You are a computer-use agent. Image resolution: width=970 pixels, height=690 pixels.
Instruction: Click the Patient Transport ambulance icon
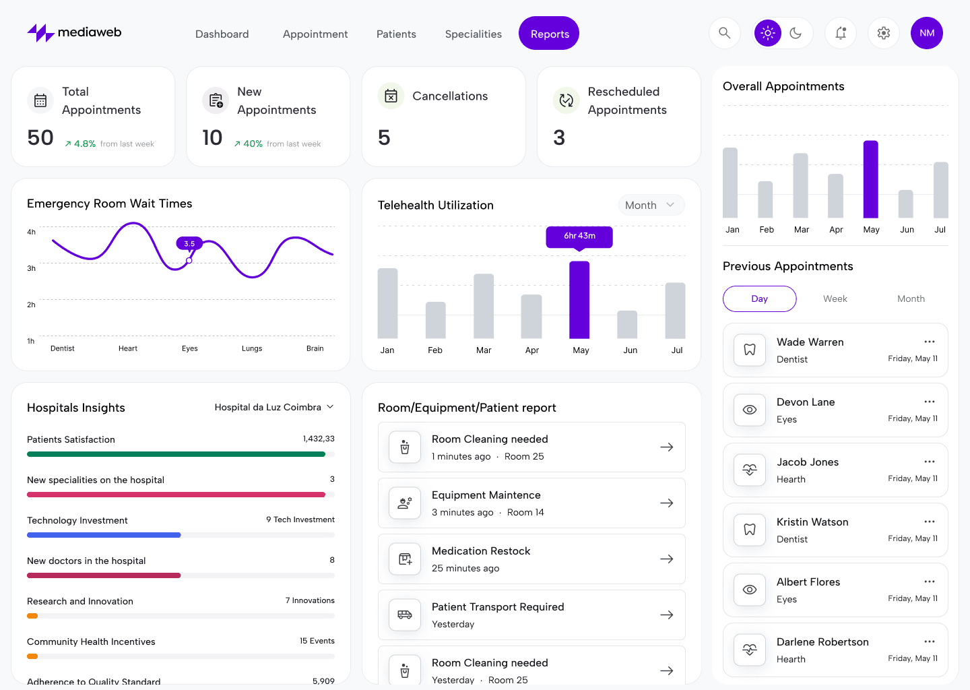pyautogui.click(x=405, y=615)
